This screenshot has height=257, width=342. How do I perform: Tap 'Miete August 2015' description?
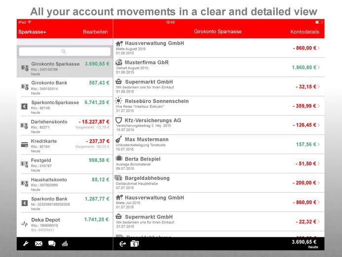coord(131,49)
